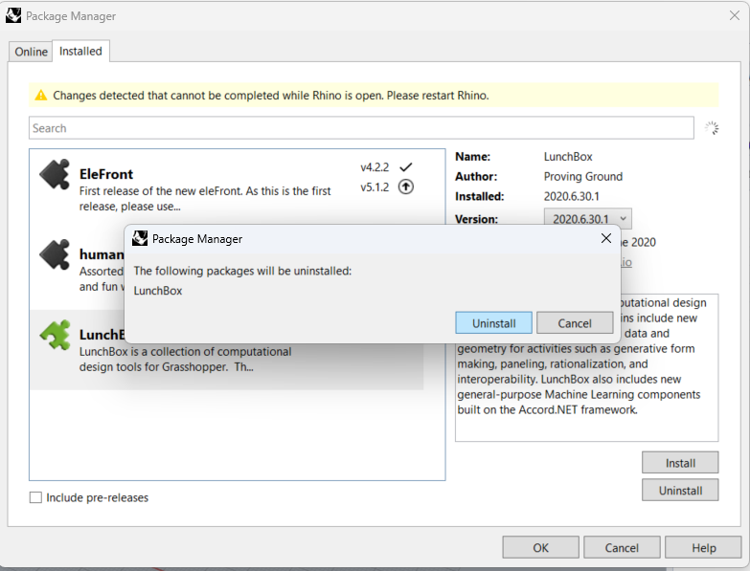This screenshot has width=750, height=571.
Task: Click the Installed version value 2020.6.30.1
Action: [571, 197]
